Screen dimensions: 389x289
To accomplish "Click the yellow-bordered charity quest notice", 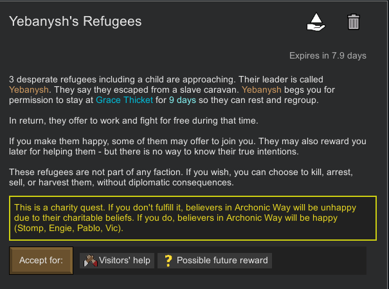I will tap(193, 218).
